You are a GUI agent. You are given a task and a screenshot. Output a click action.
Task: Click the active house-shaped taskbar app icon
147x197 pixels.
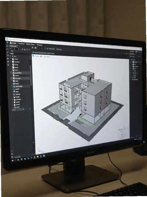35,157
